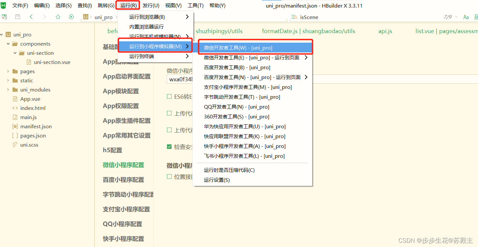Toggle the second 上传代 checkbox
Viewport: 478px width, 247px height.
(169, 130)
